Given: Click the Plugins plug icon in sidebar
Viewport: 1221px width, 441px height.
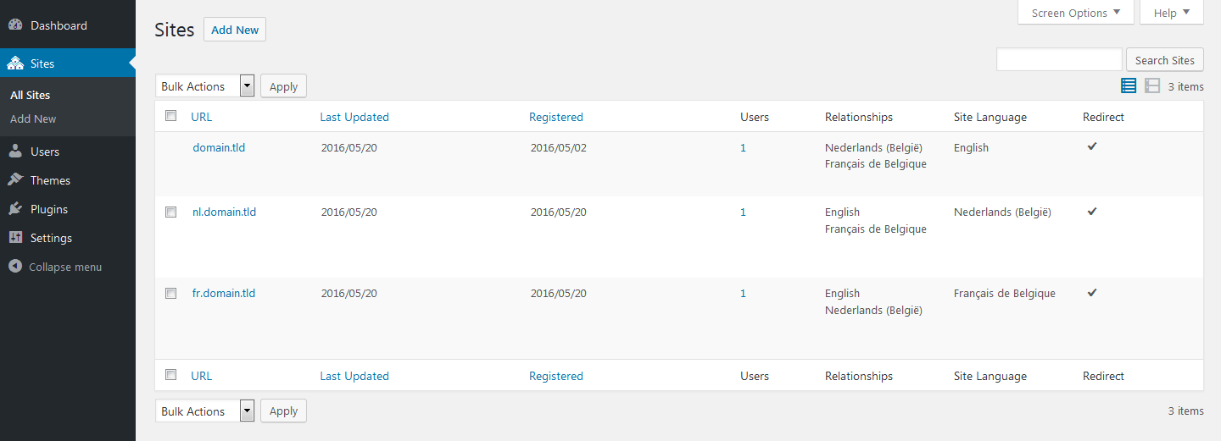Looking at the screenshot, I should coord(15,209).
